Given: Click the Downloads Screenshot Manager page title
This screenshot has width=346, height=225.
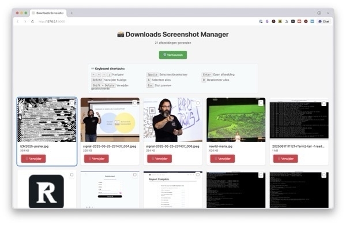Looking at the screenshot, I should pyautogui.click(x=173, y=35).
